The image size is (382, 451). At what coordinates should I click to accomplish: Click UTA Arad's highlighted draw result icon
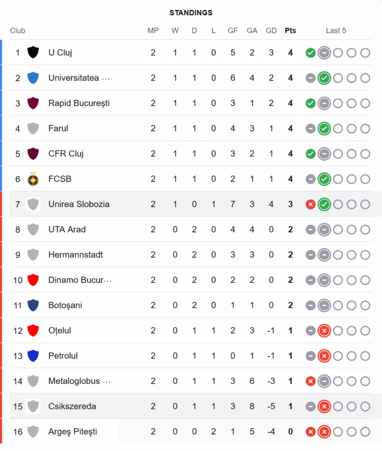[x=324, y=230]
